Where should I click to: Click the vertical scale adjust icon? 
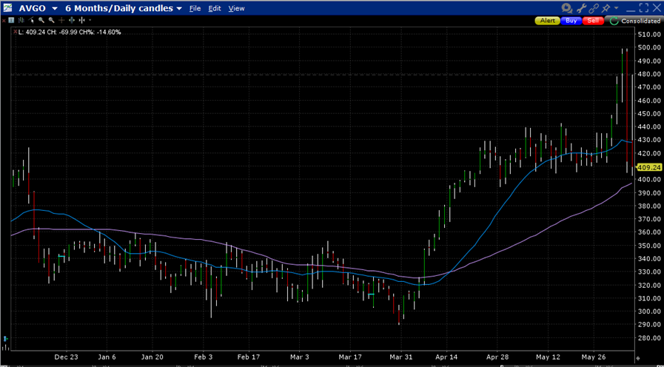[72, 20]
